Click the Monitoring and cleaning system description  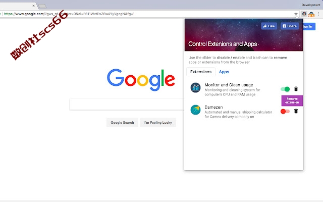pos(232,92)
